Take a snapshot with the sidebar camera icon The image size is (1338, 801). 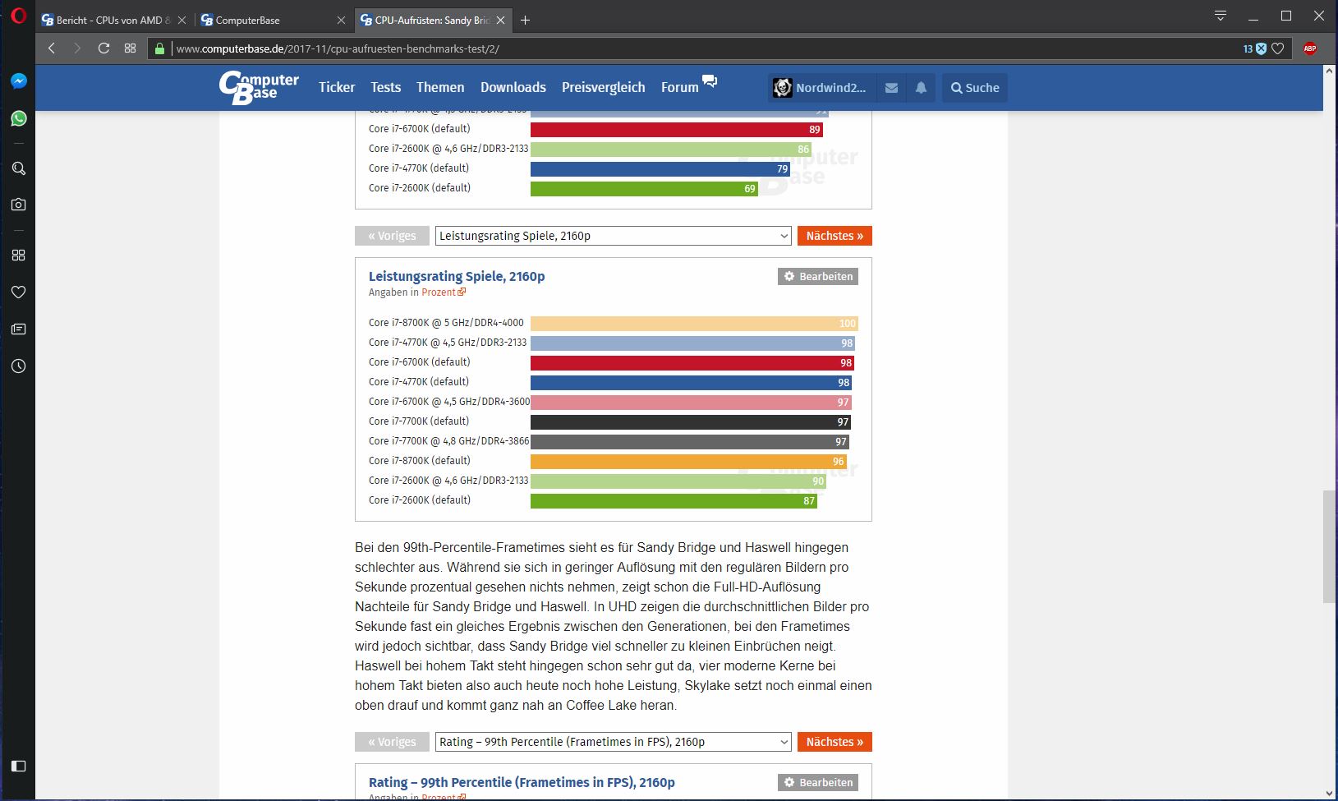(x=18, y=205)
